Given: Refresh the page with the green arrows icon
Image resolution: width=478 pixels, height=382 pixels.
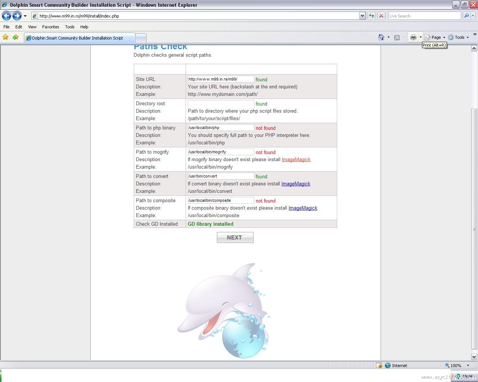Looking at the screenshot, I should point(372,16).
